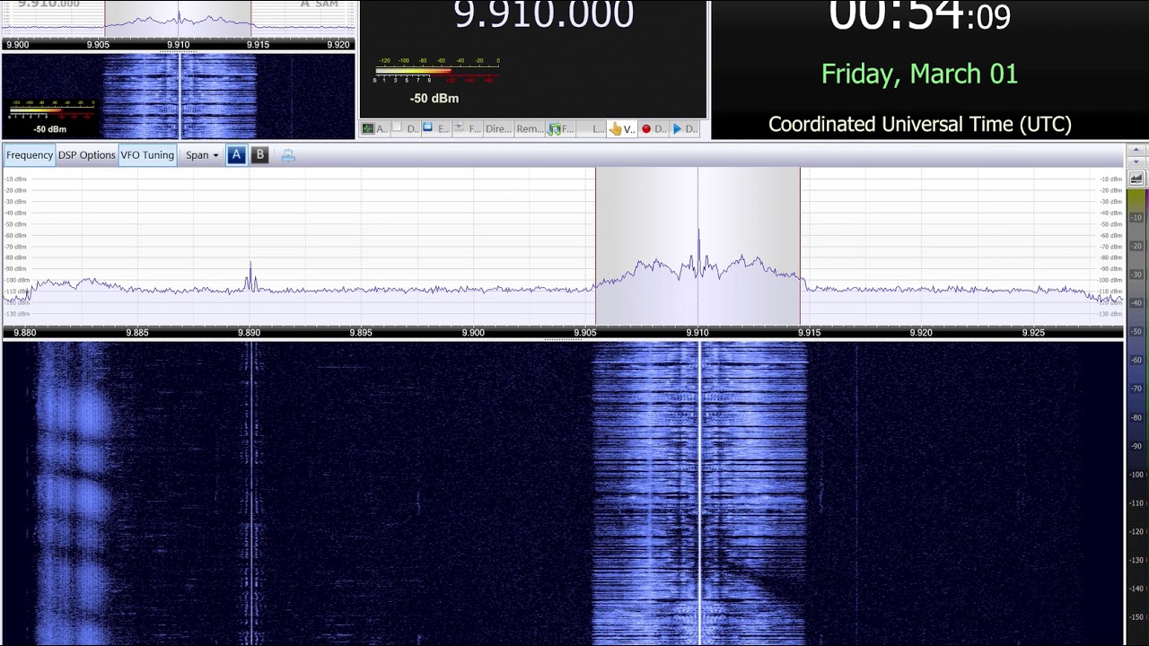Open DSP Options in the toolbar
This screenshot has width=1149, height=646.
(x=86, y=155)
